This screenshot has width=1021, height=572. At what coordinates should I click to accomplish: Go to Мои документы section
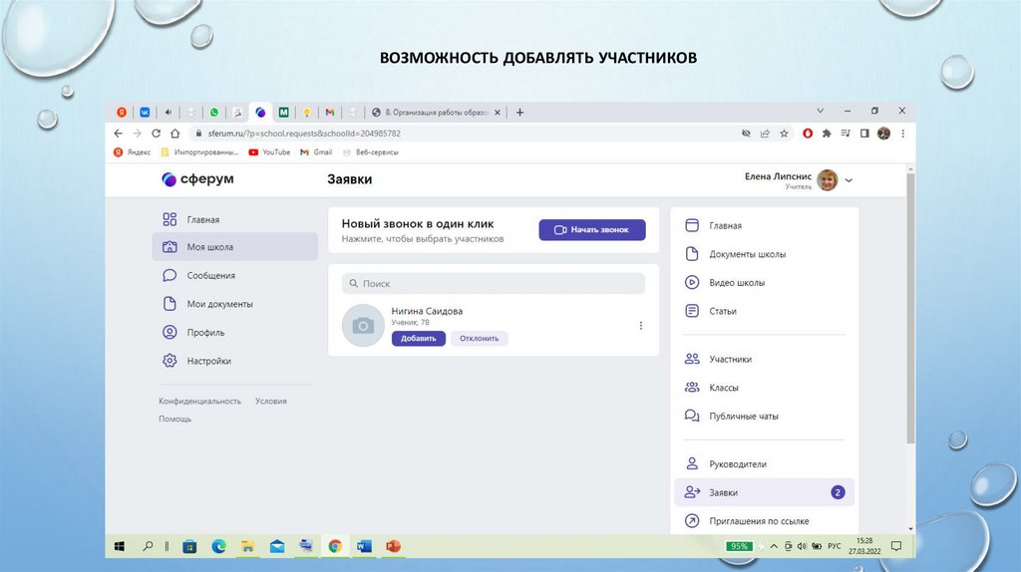(219, 304)
